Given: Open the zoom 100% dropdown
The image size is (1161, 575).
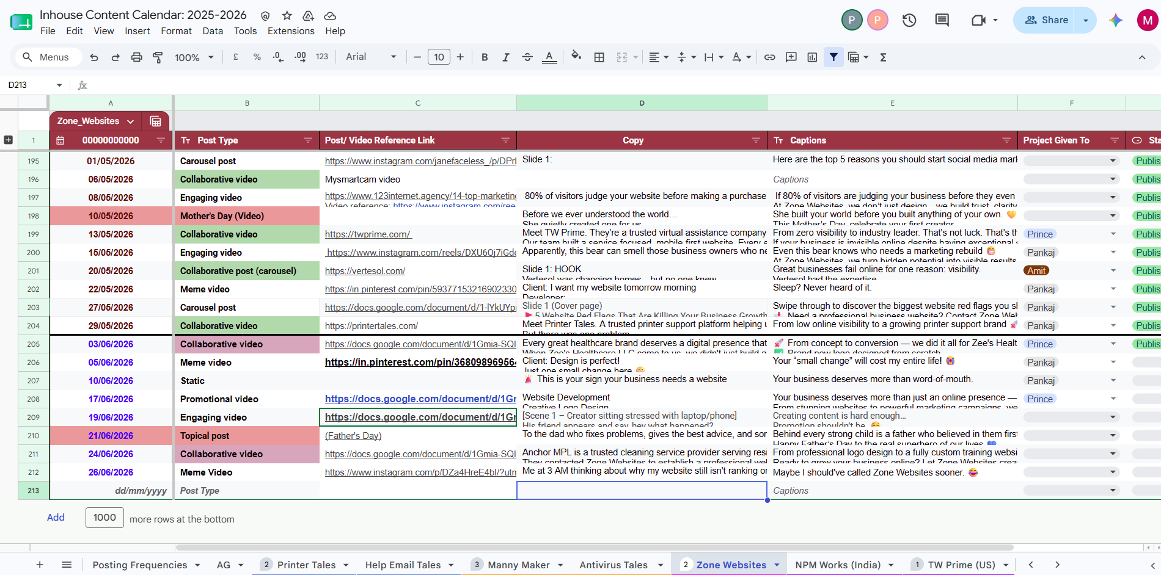Looking at the screenshot, I should tap(194, 57).
